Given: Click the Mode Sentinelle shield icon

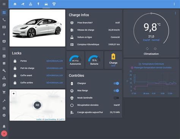Looking at the screenshot, I should 72,98.
